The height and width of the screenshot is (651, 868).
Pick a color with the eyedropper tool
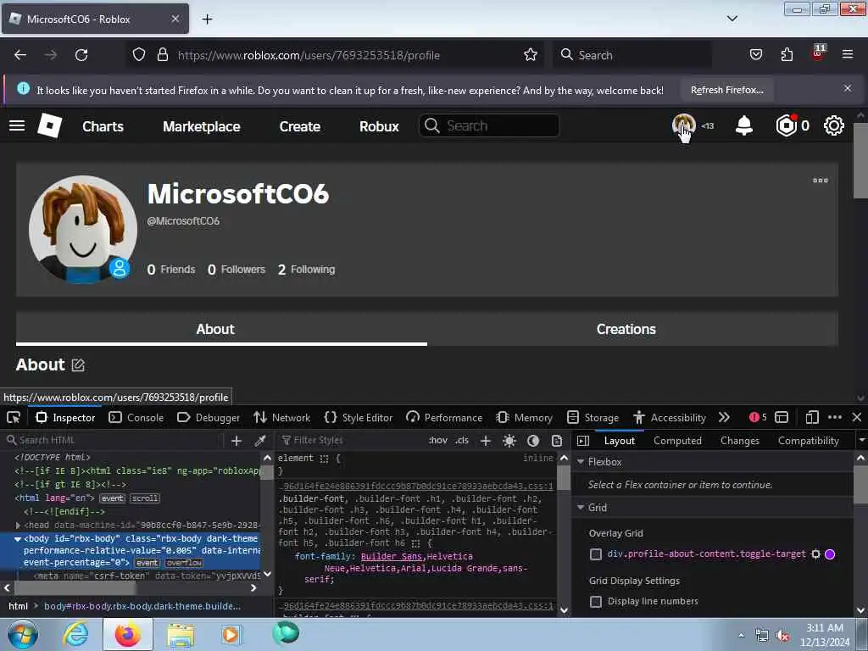[x=260, y=441]
